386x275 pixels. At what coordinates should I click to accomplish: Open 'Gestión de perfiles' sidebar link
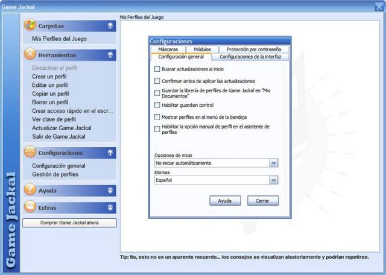tap(55, 174)
